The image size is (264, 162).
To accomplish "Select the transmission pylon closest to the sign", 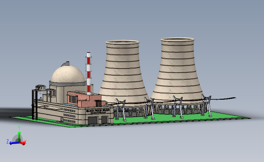I will 121,109.
